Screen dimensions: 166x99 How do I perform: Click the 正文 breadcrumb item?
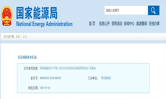pos(25,37)
